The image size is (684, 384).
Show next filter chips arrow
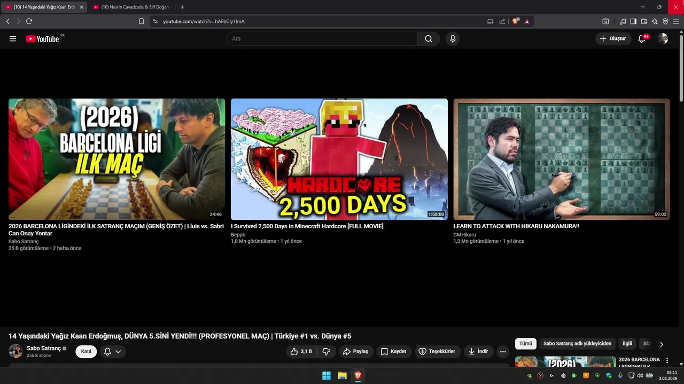[x=662, y=345]
